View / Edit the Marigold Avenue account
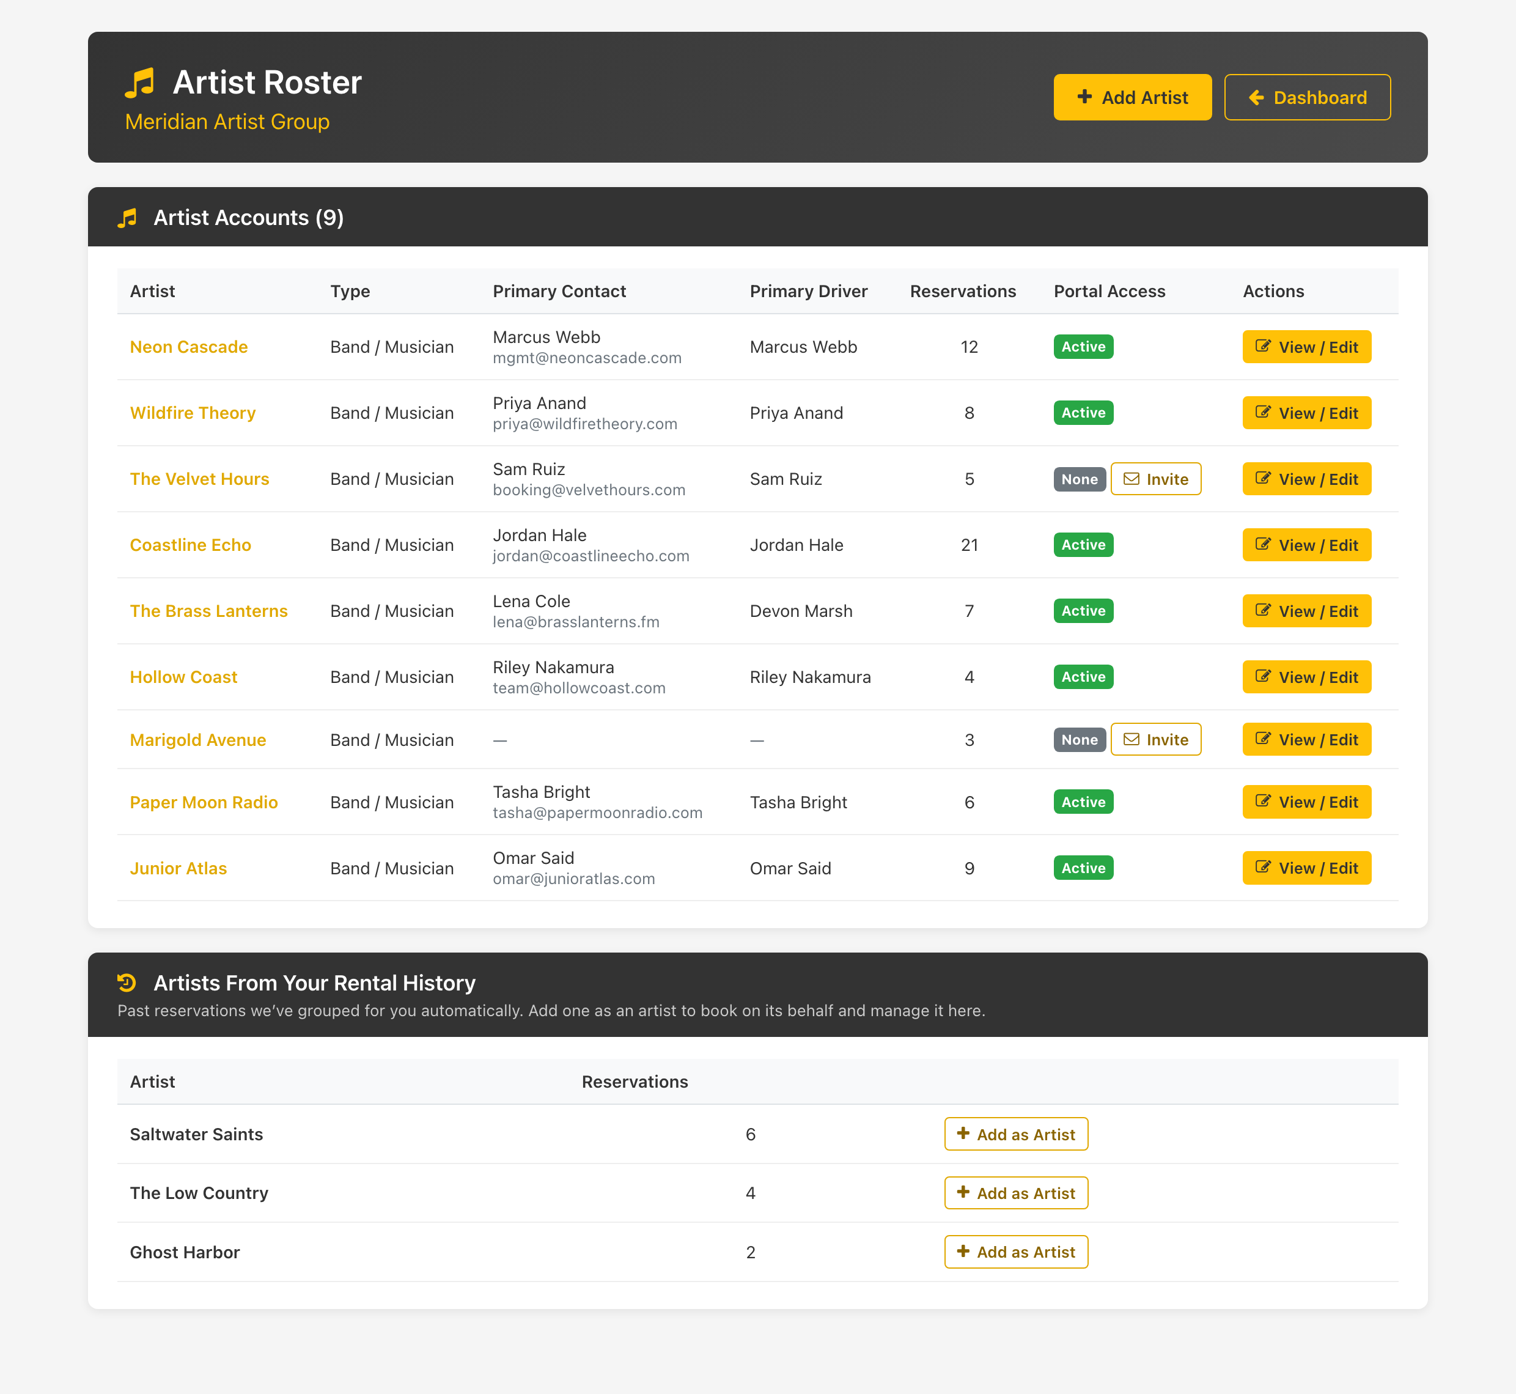The width and height of the screenshot is (1516, 1394). [1306, 739]
